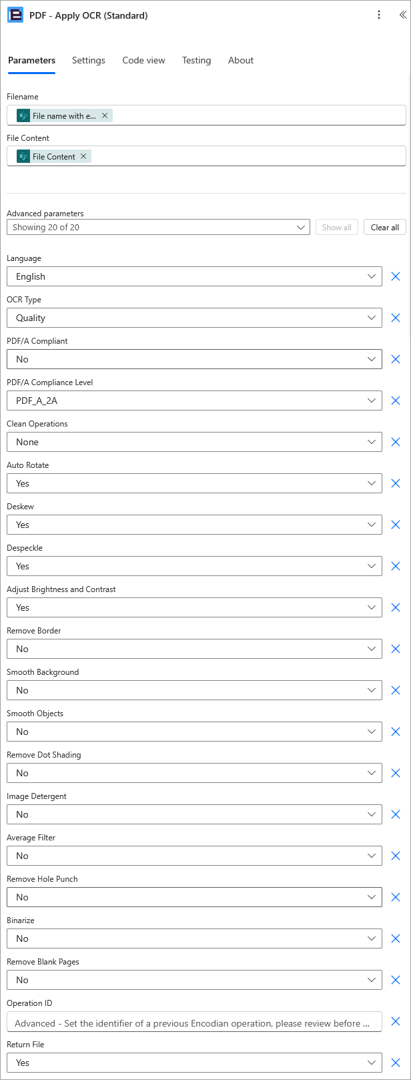Remove the Language parameter with X icon
The height and width of the screenshot is (1080, 411).
[x=396, y=276]
